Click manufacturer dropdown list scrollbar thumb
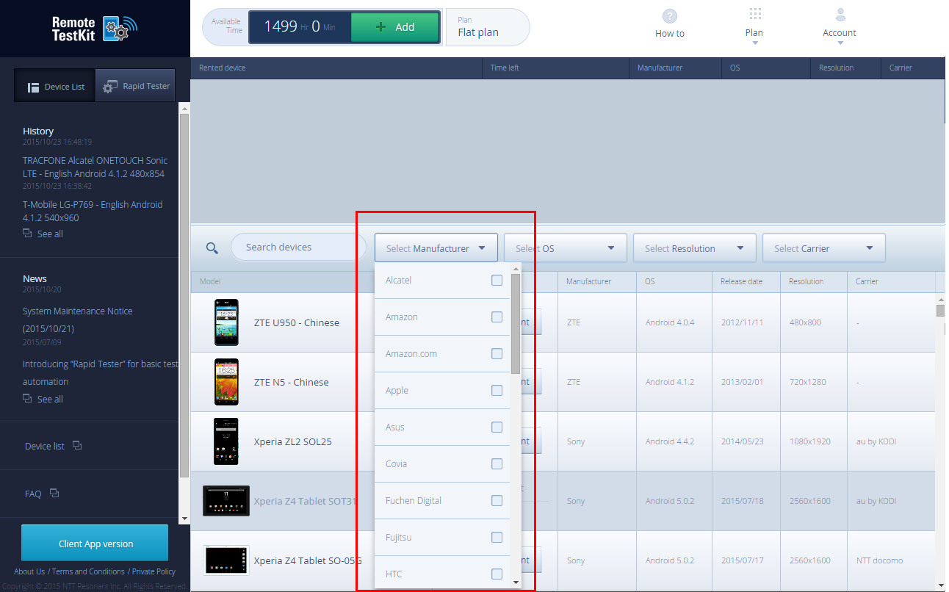Viewport: 949px width, 592px height. (516, 323)
